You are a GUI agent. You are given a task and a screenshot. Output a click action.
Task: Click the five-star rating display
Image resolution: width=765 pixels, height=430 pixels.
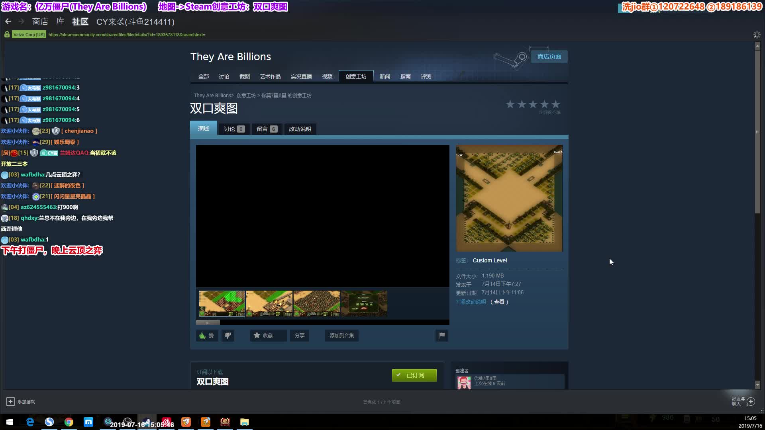click(533, 105)
